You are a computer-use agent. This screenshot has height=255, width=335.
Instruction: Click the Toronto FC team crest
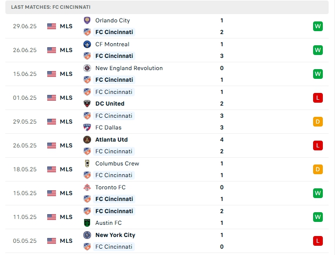87,187
